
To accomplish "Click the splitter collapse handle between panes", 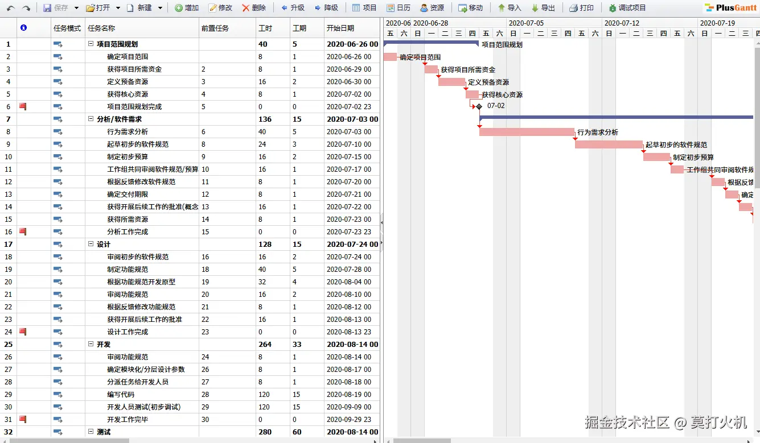I will point(381,223).
